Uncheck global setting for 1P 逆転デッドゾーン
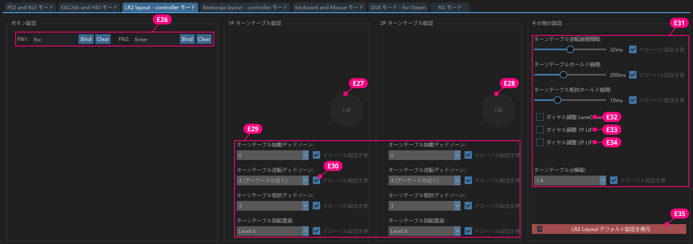 (316, 180)
